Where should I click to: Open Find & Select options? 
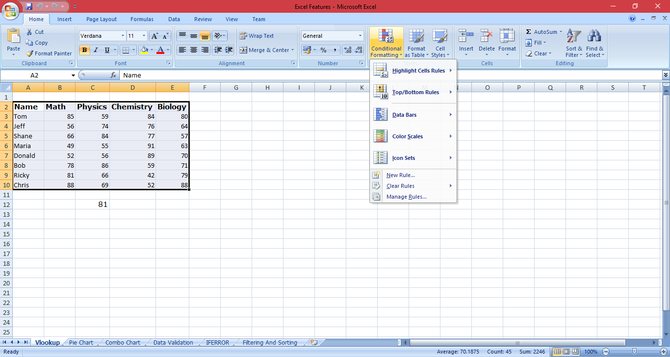[594, 43]
